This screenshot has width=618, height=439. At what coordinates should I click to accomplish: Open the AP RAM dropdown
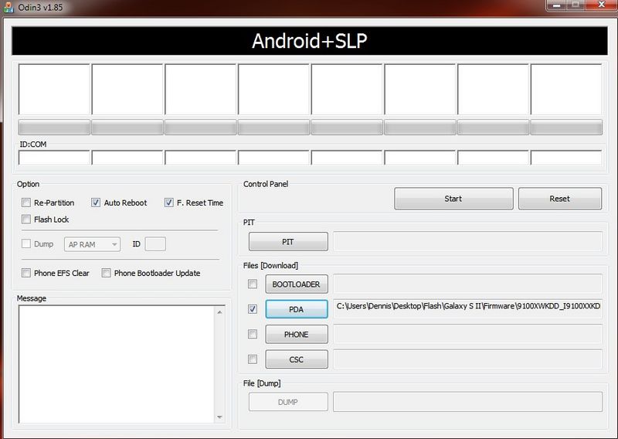pyautogui.click(x=93, y=244)
